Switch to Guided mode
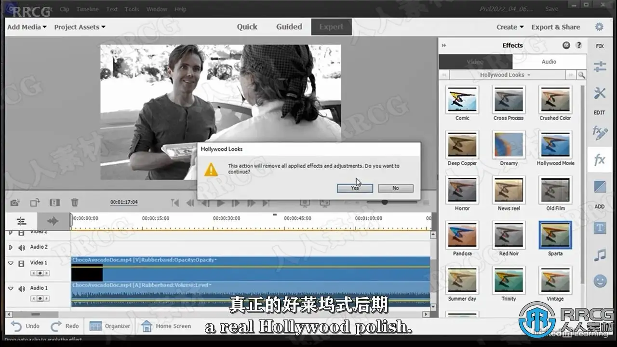 289,27
